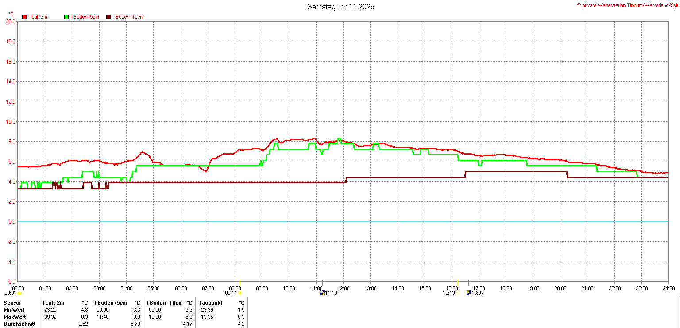Click the sunrise icon next to 08:11

click(240, 293)
